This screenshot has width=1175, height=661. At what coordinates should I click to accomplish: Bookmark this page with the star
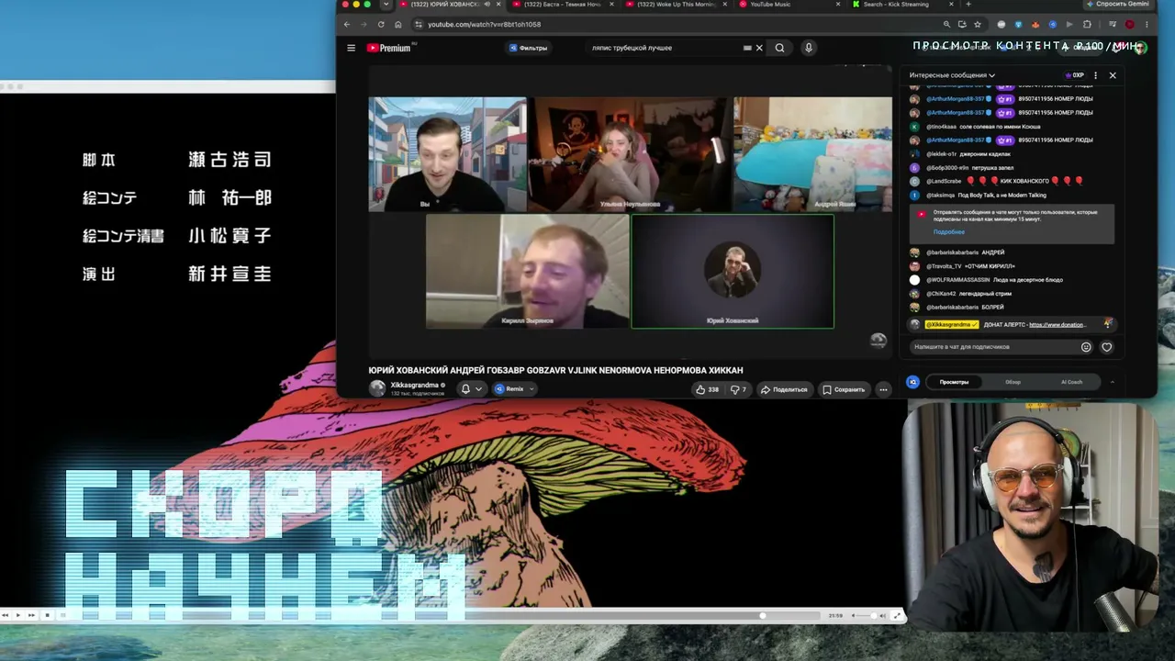pos(977,25)
